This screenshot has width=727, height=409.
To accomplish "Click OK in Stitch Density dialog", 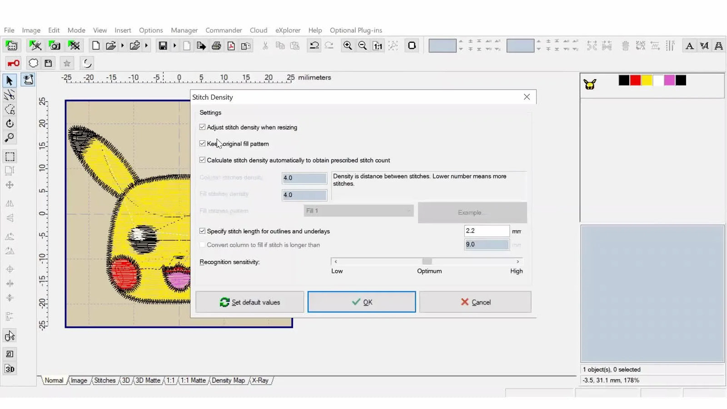I will click(x=362, y=302).
